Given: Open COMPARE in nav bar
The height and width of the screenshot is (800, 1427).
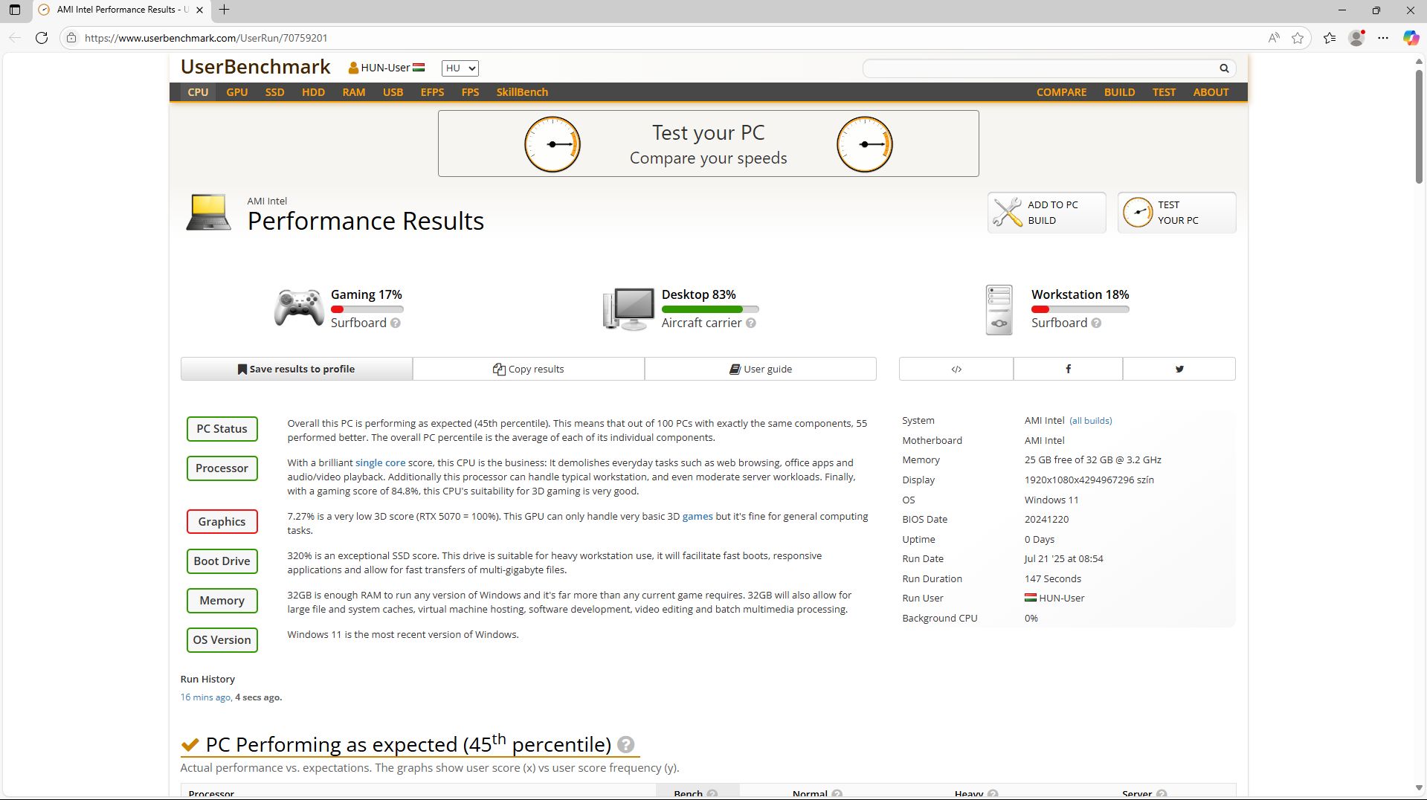Looking at the screenshot, I should (x=1061, y=92).
